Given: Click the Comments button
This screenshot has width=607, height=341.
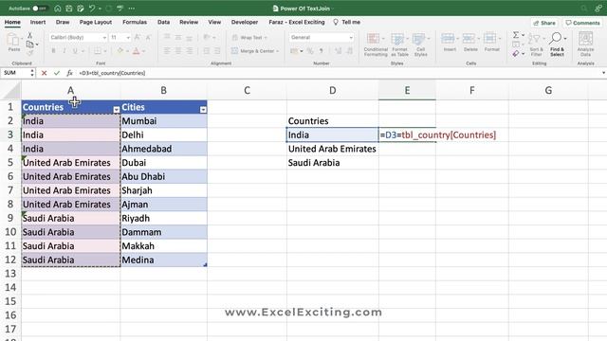Looking at the screenshot, I should pos(582,23).
